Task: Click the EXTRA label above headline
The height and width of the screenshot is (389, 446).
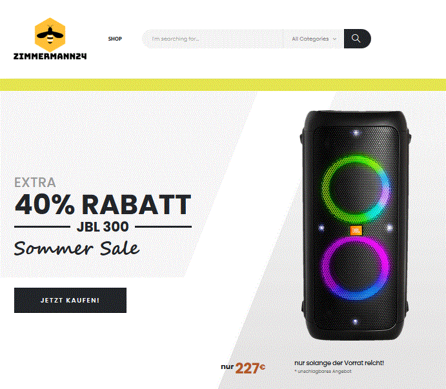Action: coord(35,183)
